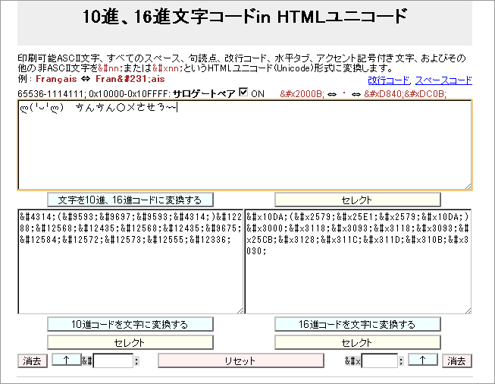Click the リセット button
This screenshot has height=384, width=495.
[x=241, y=360]
